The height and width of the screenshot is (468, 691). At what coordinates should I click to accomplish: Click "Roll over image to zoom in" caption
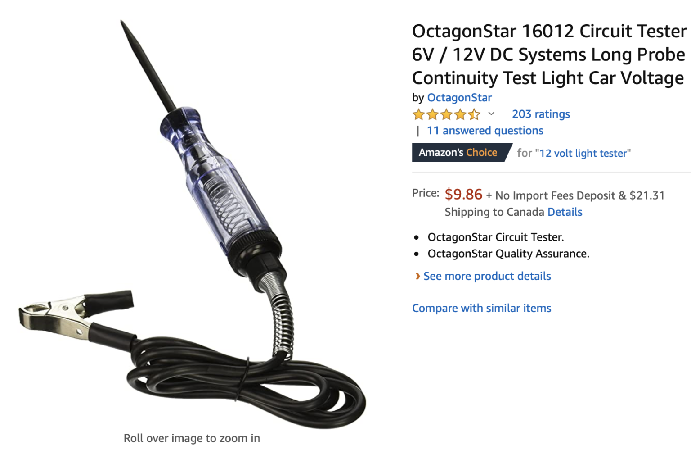[x=192, y=438]
